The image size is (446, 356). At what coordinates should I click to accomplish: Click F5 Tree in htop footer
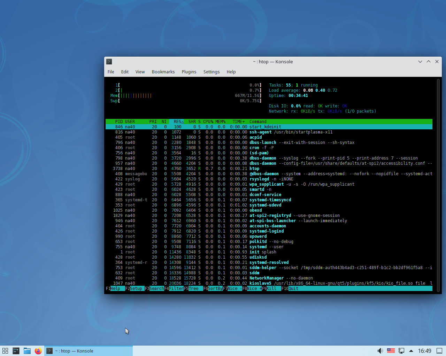[x=193, y=289]
